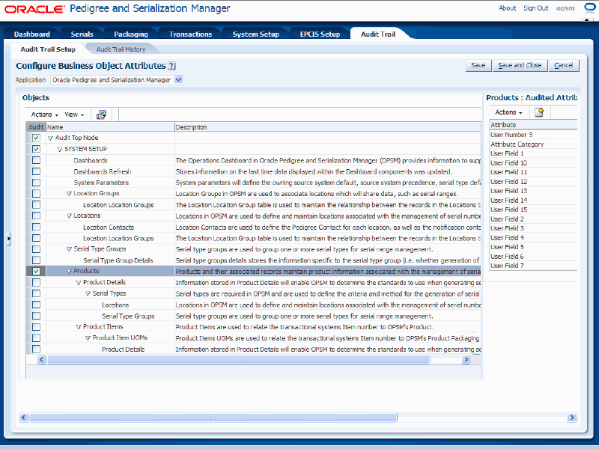Click the Attribute column header

533,125
